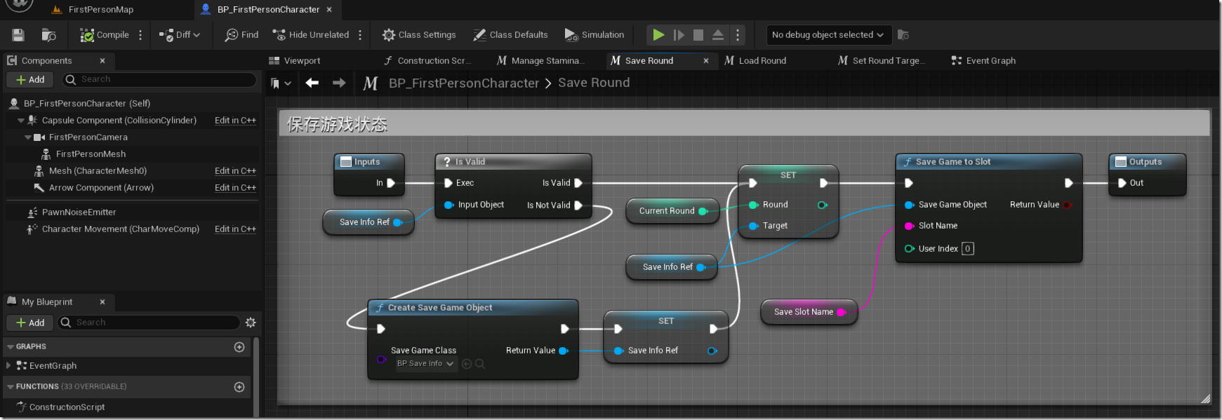1222x420 pixels.
Task: Add a new function with plus icon
Action: click(239, 387)
